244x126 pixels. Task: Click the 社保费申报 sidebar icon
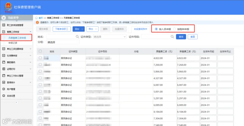4,55
